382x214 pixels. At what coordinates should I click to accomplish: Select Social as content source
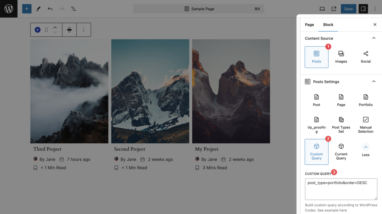coord(366,57)
